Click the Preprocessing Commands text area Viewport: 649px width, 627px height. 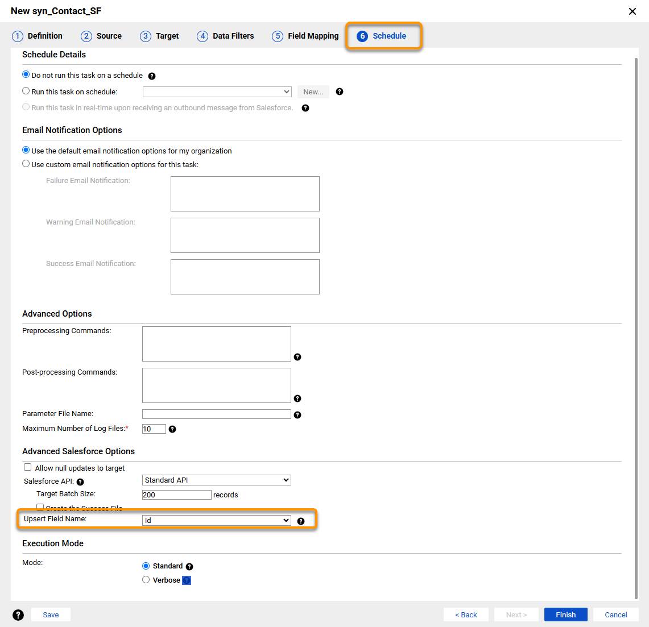coord(217,344)
